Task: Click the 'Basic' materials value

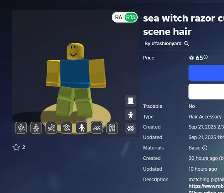Action: (194, 148)
